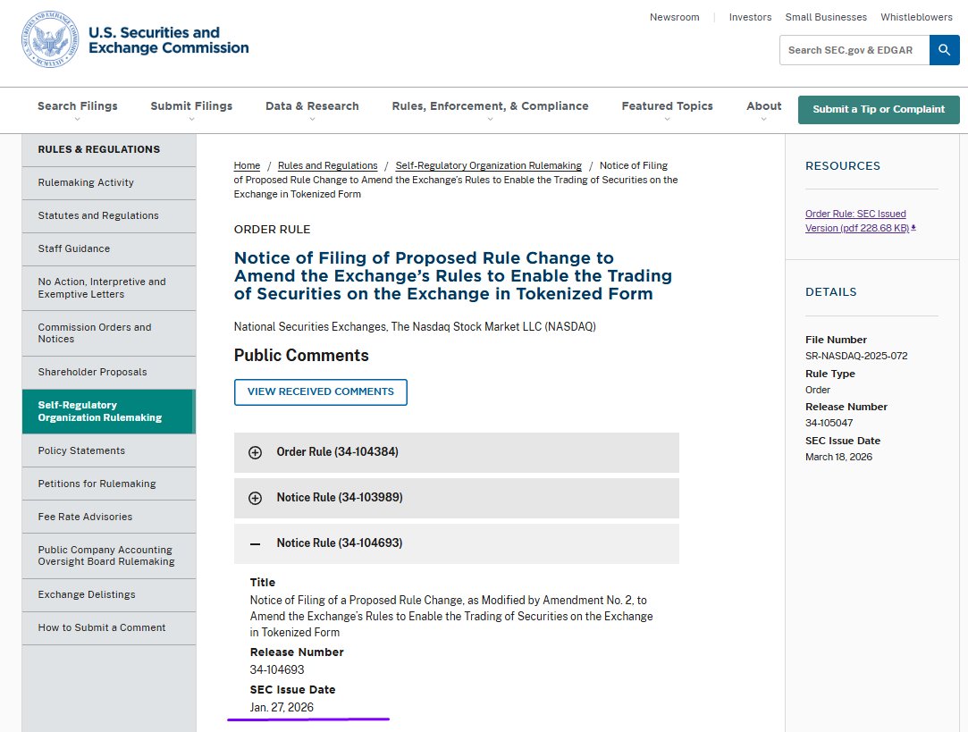Image resolution: width=968 pixels, height=732 pixels.
Task: Click the Search SEC.gov & EDGAR field
Action: coord(854,50)
